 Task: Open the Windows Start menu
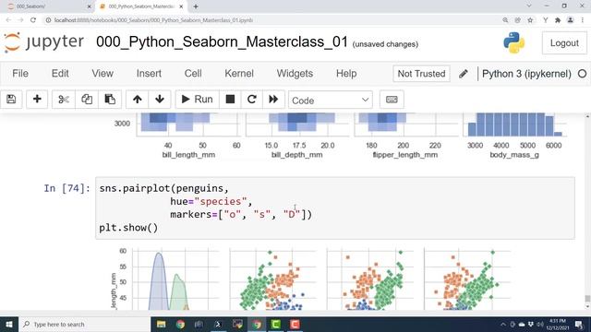coord(9,324)
